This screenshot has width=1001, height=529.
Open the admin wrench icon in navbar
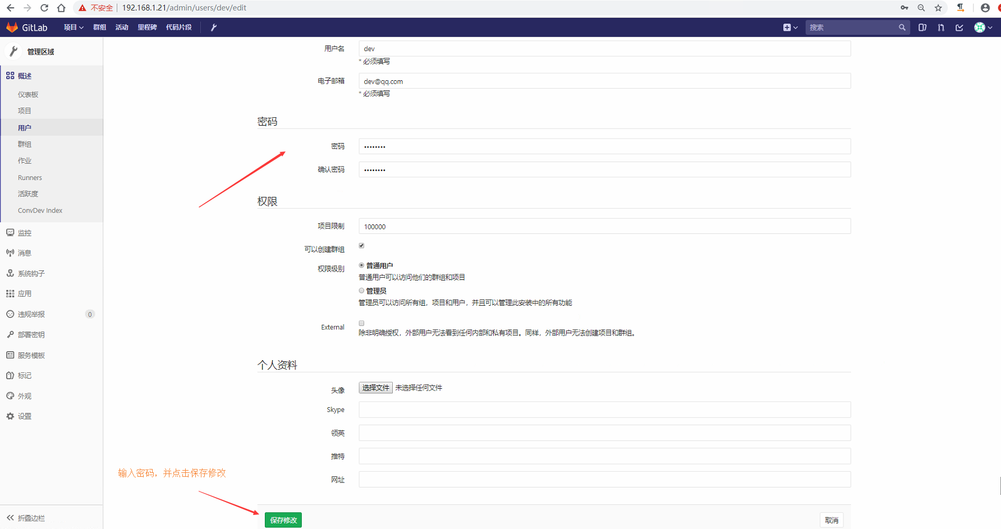pos(214,27)
